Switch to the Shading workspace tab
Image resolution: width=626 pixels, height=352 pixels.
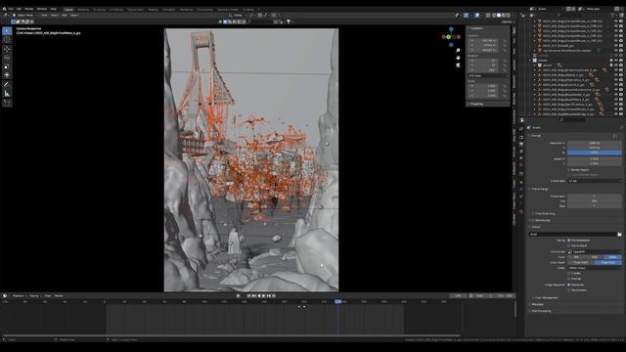[x=153, y=9]
